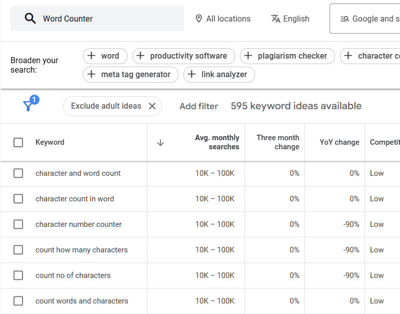The width and height of the screenshot is (400, 314).
Task: Click the language translate icon
Action: click(275, 19)
